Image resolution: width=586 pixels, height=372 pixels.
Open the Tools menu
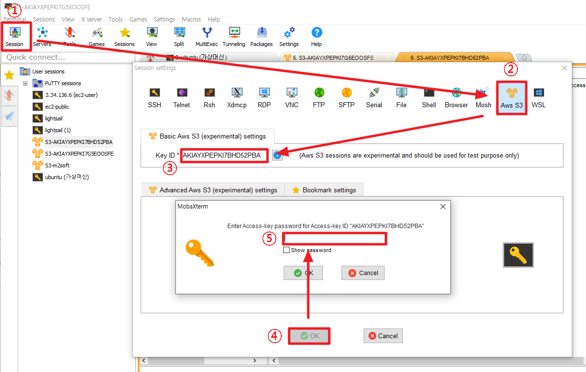tap(116, 20)
